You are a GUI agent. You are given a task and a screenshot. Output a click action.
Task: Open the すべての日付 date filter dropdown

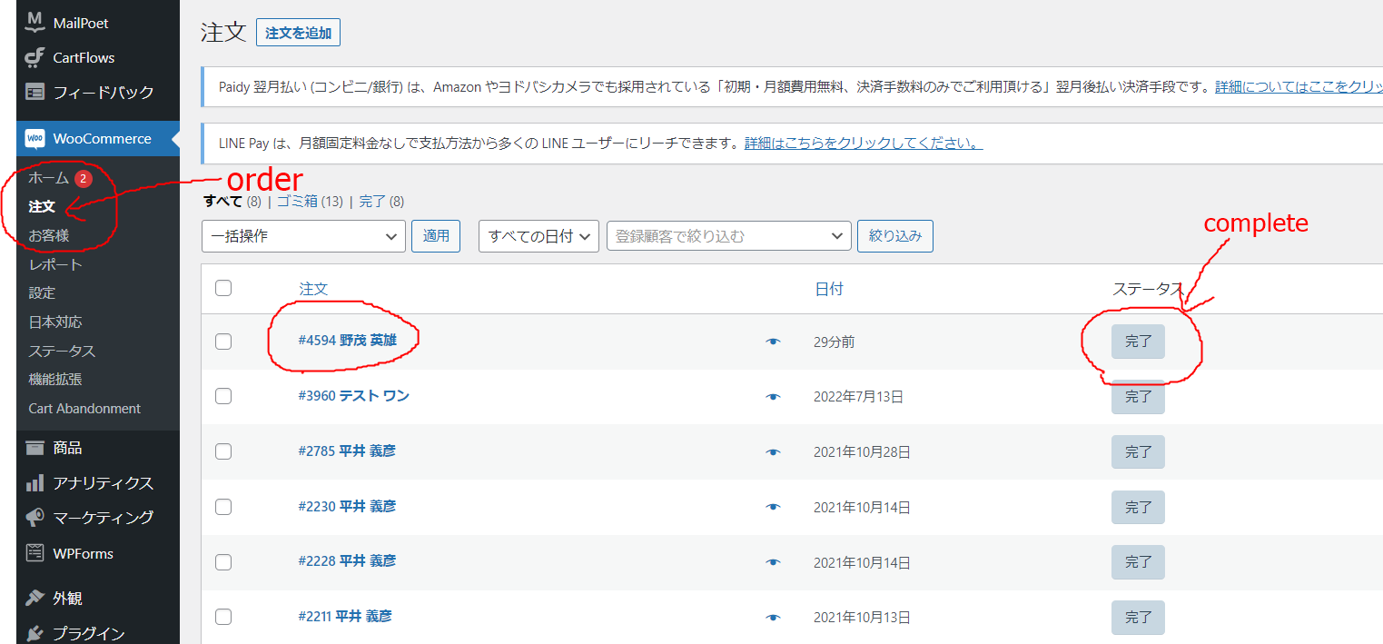(x=539, y=236)
